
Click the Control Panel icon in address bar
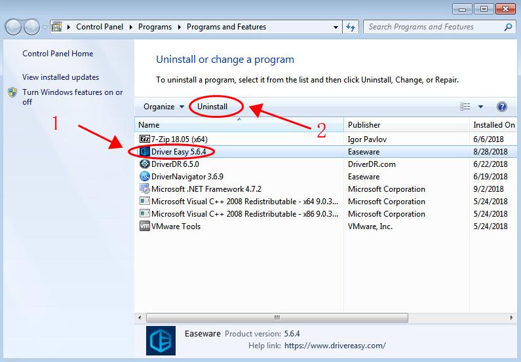(x=57, y=27)
